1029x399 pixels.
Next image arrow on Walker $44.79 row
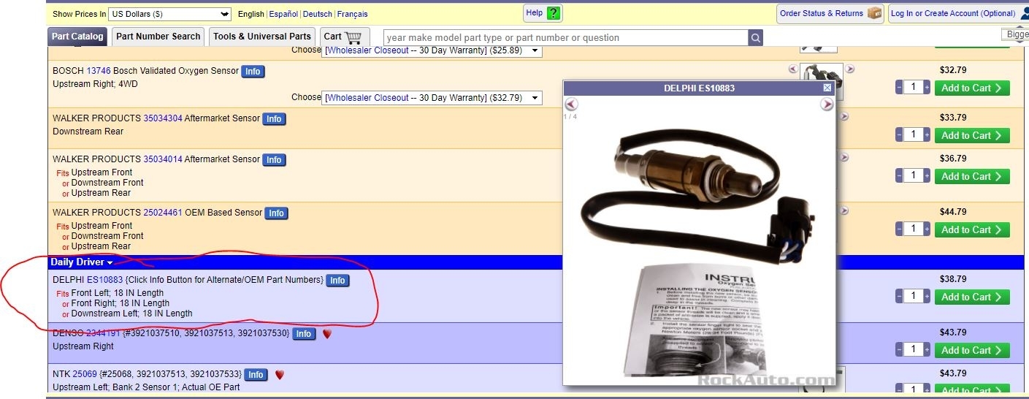(x=844, y=210)
